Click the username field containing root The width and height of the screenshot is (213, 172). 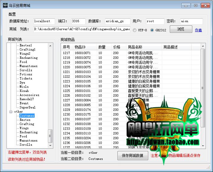tap(155, 21)
